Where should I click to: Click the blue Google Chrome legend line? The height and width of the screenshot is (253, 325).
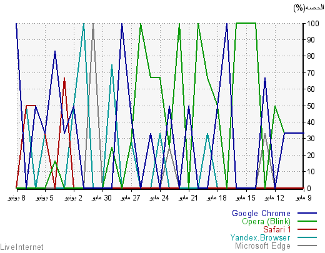coord(307,213)
